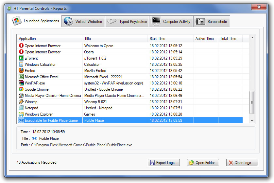Viewport: 274px width, 183px height.
Task: Click the keyboard icon on Typed Keystrokes tab
Action: 112,21
